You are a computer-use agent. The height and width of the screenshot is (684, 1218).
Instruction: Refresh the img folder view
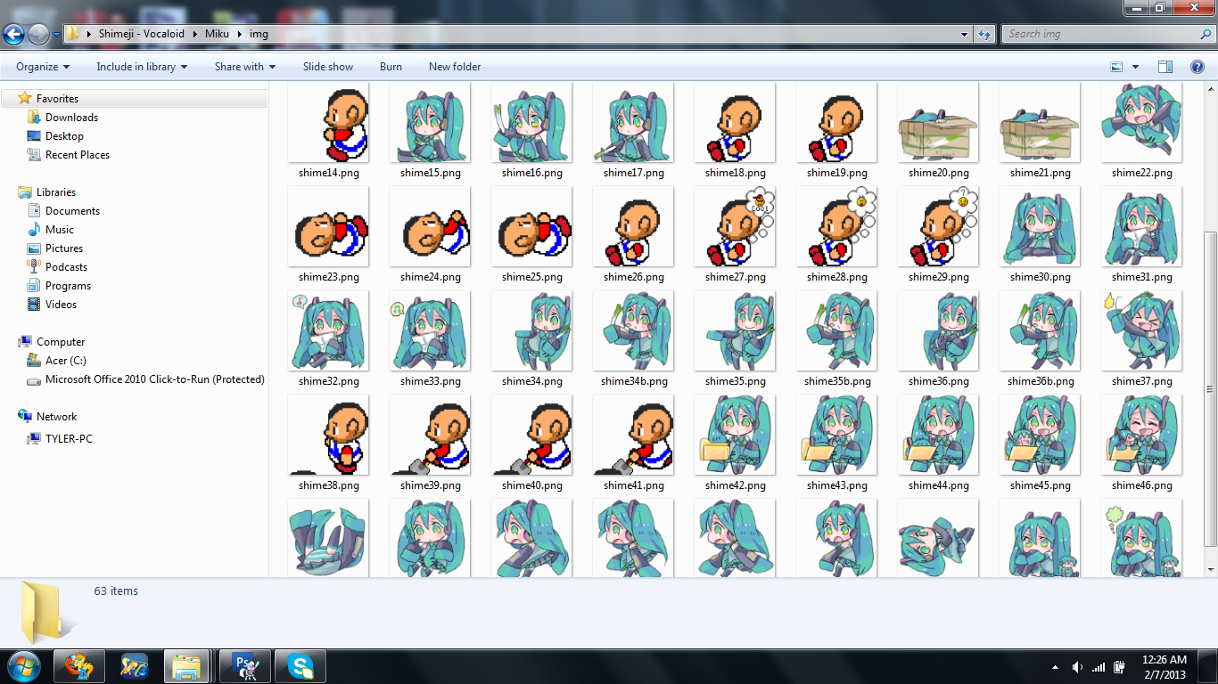984,35
